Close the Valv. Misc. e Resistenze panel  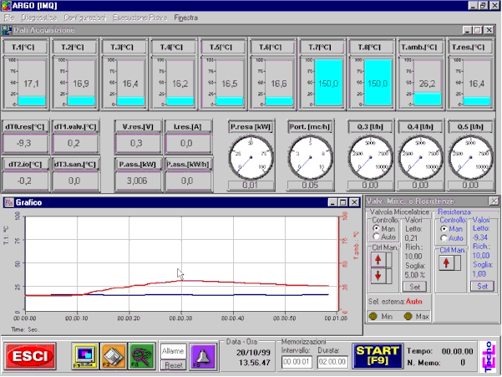point(494,201)
